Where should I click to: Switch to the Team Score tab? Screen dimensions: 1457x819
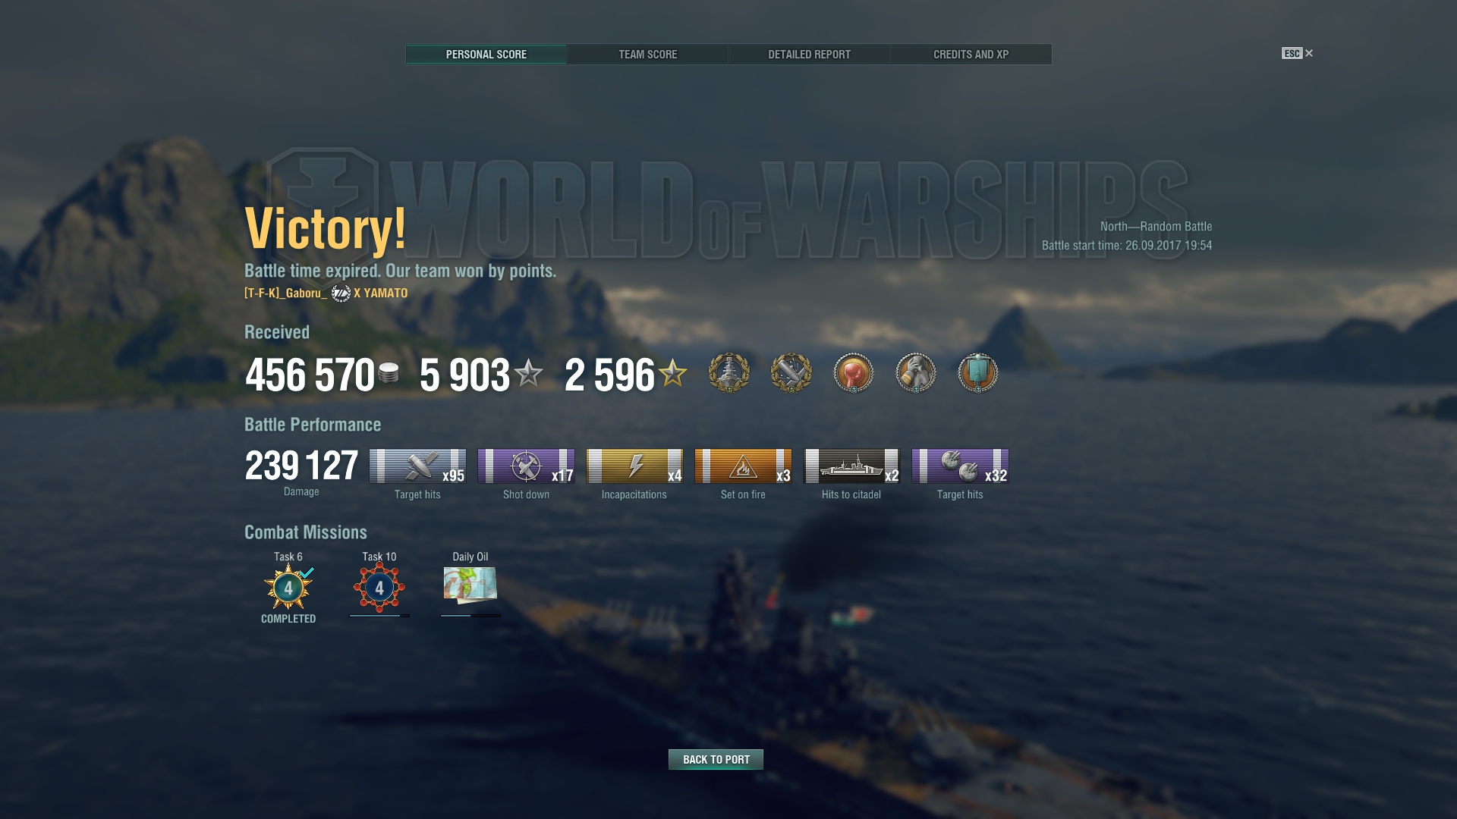(647, 55)
